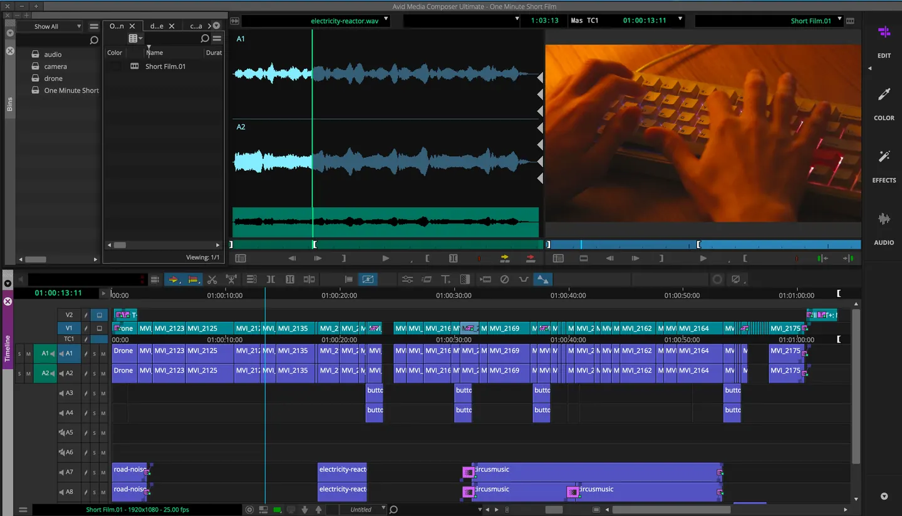Toggle the A1 source track selector
This screenshot has height=516, width=902.
45,354
